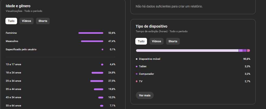Image resolution: width=266 pixels, height=109 pixels.
Task: Click the Masculino percentage bar
Action: 92,41
